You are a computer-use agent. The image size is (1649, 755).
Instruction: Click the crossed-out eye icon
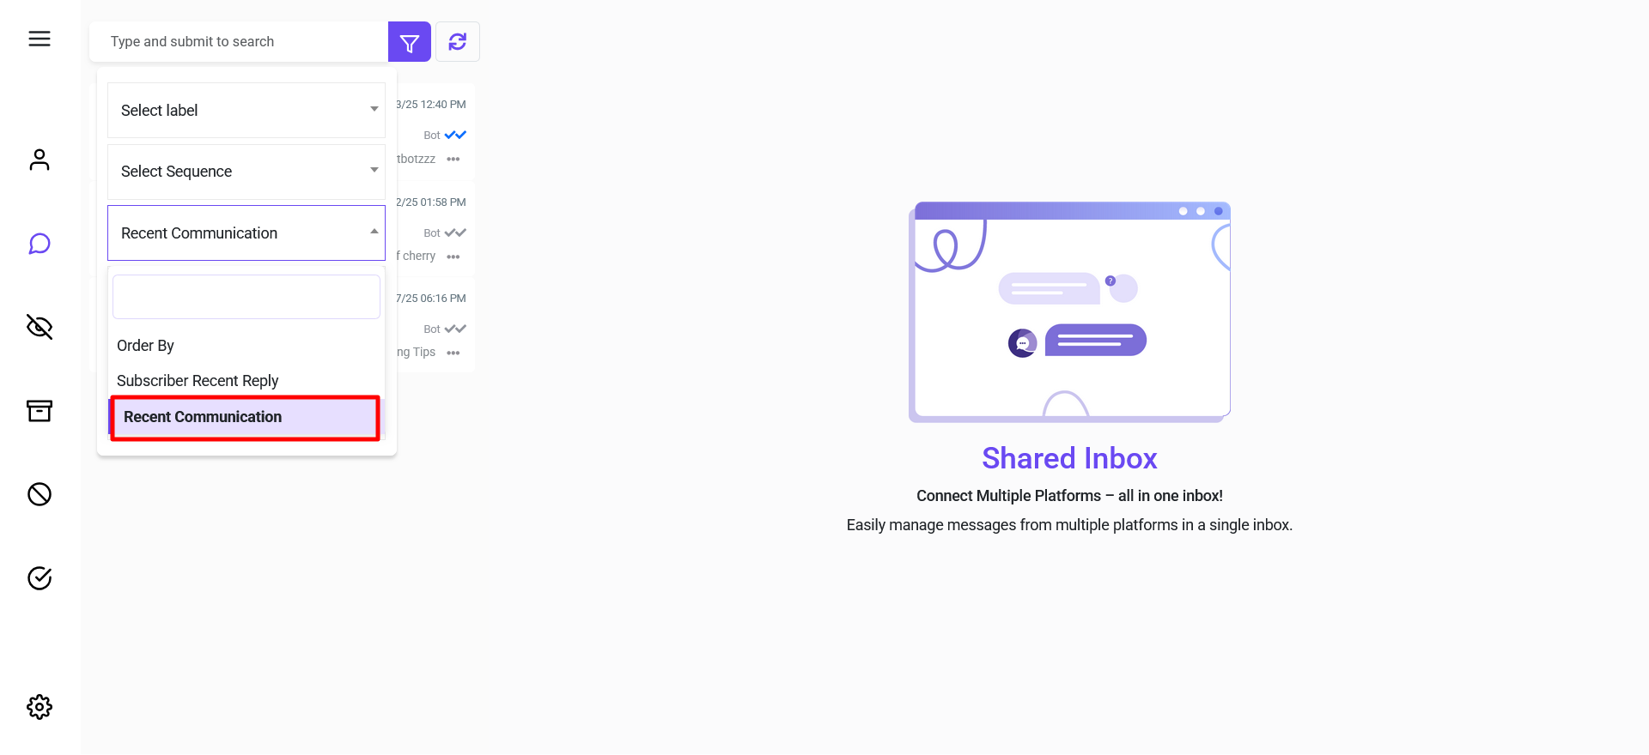point(40,327)
